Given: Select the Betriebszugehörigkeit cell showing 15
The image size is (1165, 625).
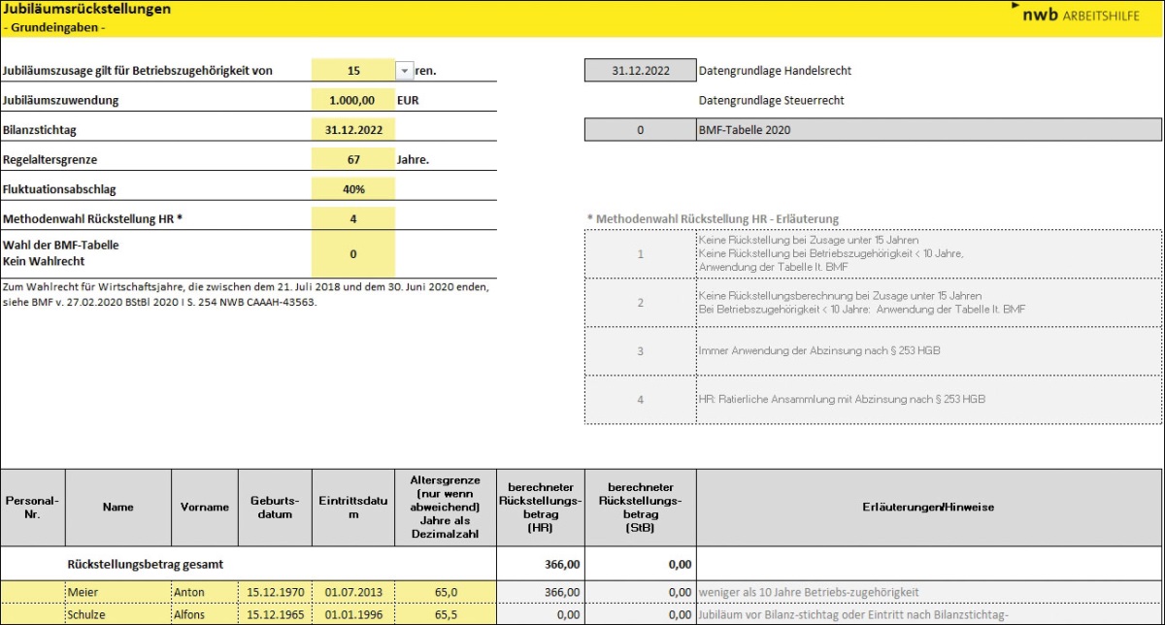Looking at the screenshot, I should click(352, 71).
